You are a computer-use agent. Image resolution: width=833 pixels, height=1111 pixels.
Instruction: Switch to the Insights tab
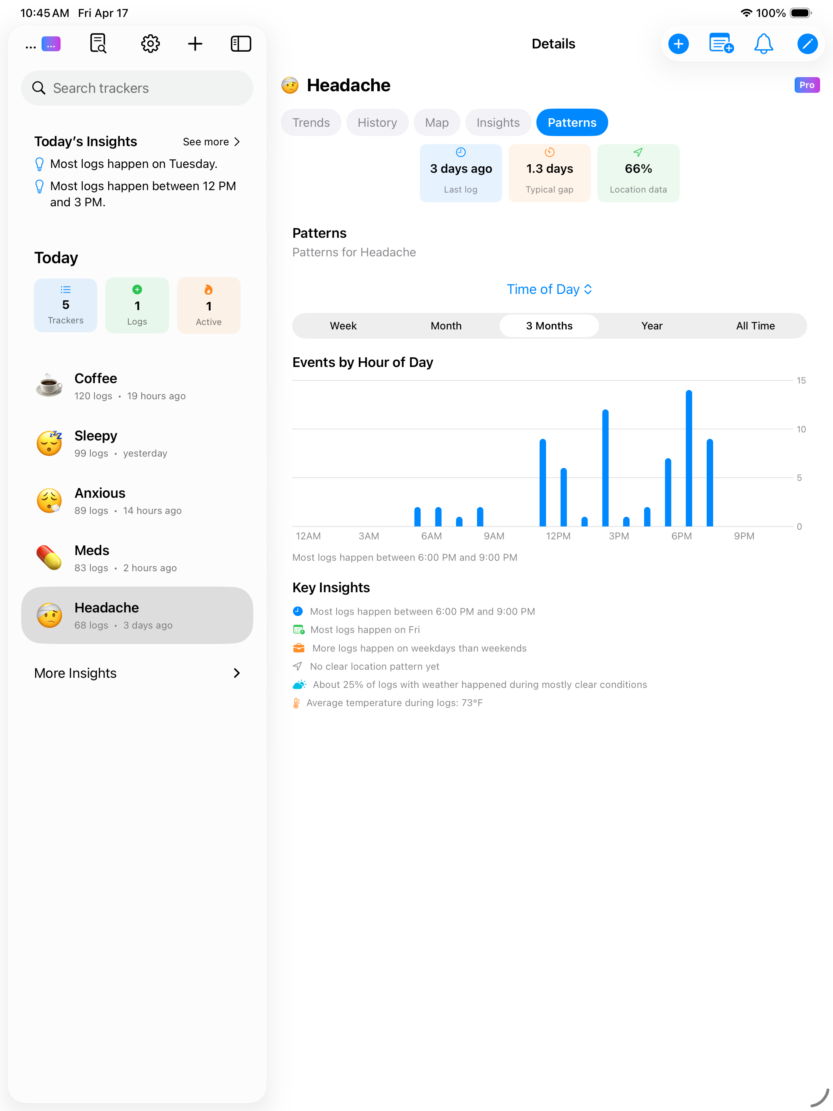coord(498,123)
